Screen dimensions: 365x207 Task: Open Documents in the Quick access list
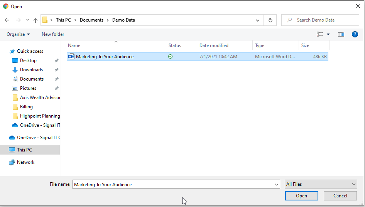[x=32, y=79]
